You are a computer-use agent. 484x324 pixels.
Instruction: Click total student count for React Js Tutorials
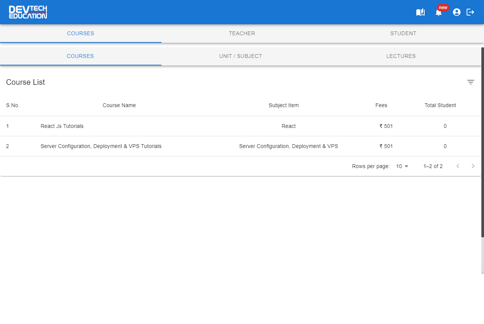pos(445,126)
